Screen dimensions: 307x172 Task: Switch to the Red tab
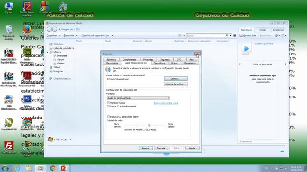point(191,59)
